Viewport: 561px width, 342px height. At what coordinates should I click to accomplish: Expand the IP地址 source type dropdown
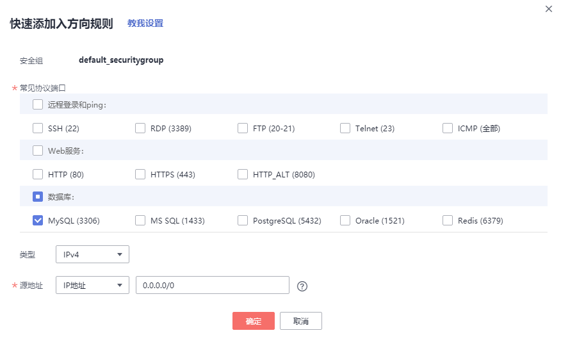[x=92, y=286]
